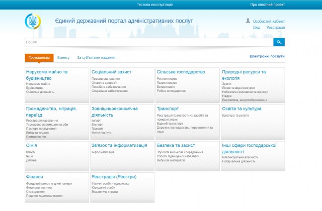Viewport: 322px width, 211px height.
Task: Open the Сільське господарство category
Action: [x=181, y=72]
